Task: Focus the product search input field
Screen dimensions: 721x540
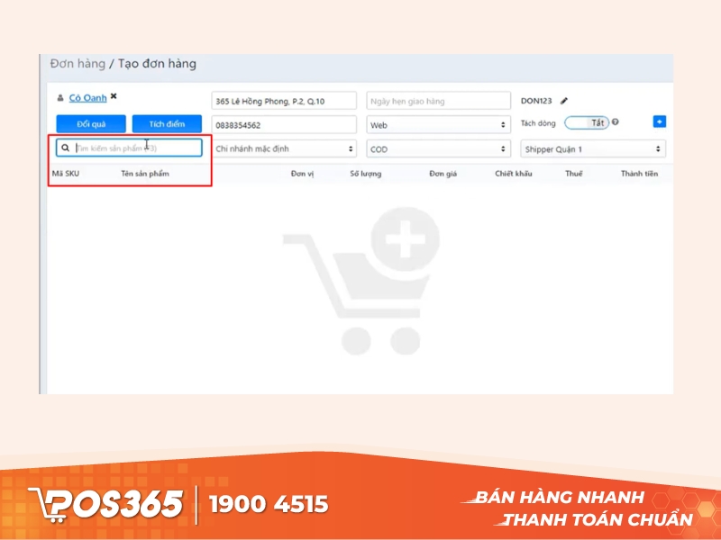Action: 135,148
